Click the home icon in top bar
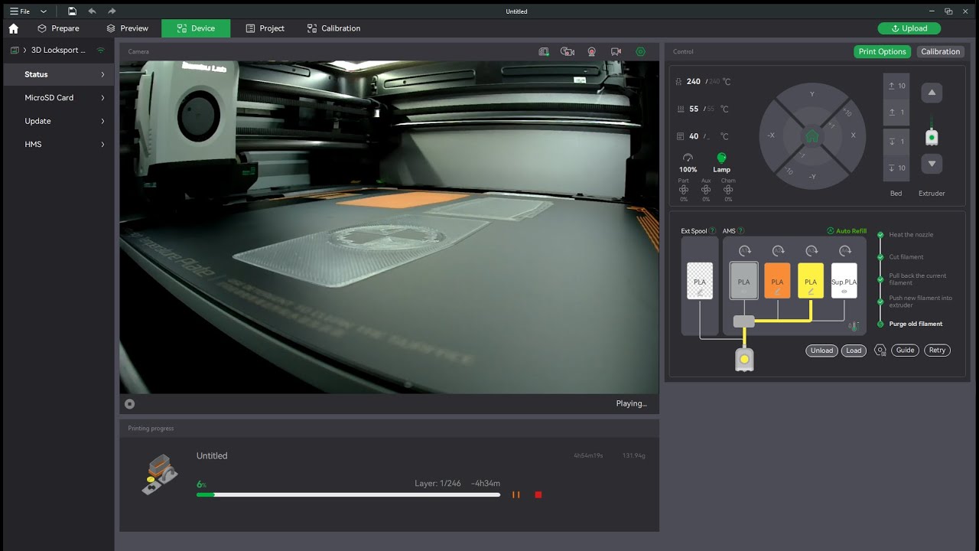 pyautogui.click(x=13, y=28)
